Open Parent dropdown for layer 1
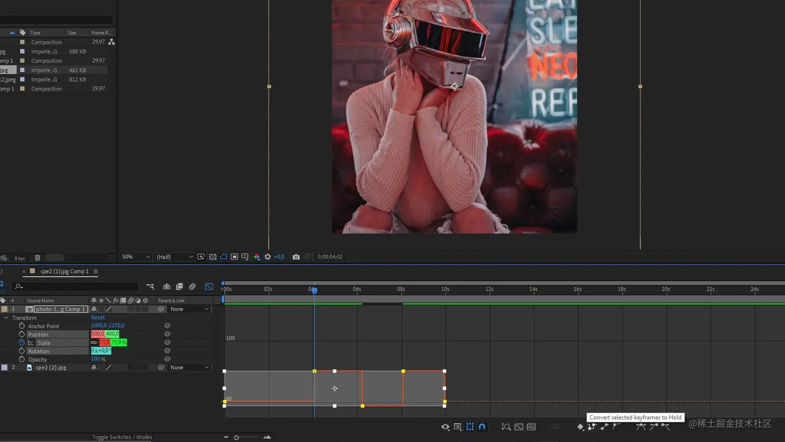Screen dimensions: 785x442 click(190, 309)
